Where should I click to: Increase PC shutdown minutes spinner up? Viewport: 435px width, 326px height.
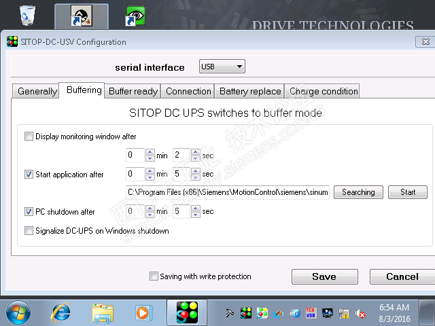click(150, 209)
